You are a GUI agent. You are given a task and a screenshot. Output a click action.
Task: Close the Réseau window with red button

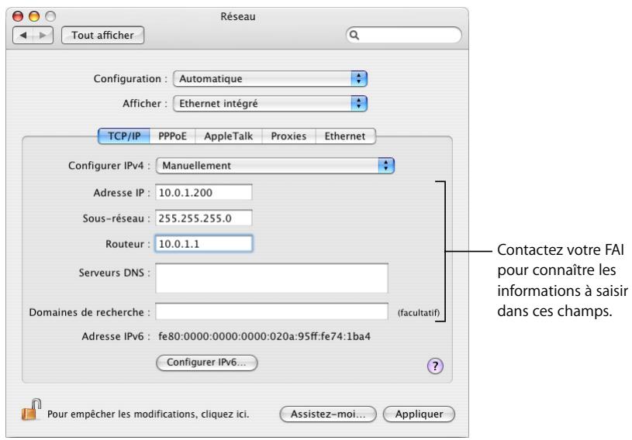[18, 16]
